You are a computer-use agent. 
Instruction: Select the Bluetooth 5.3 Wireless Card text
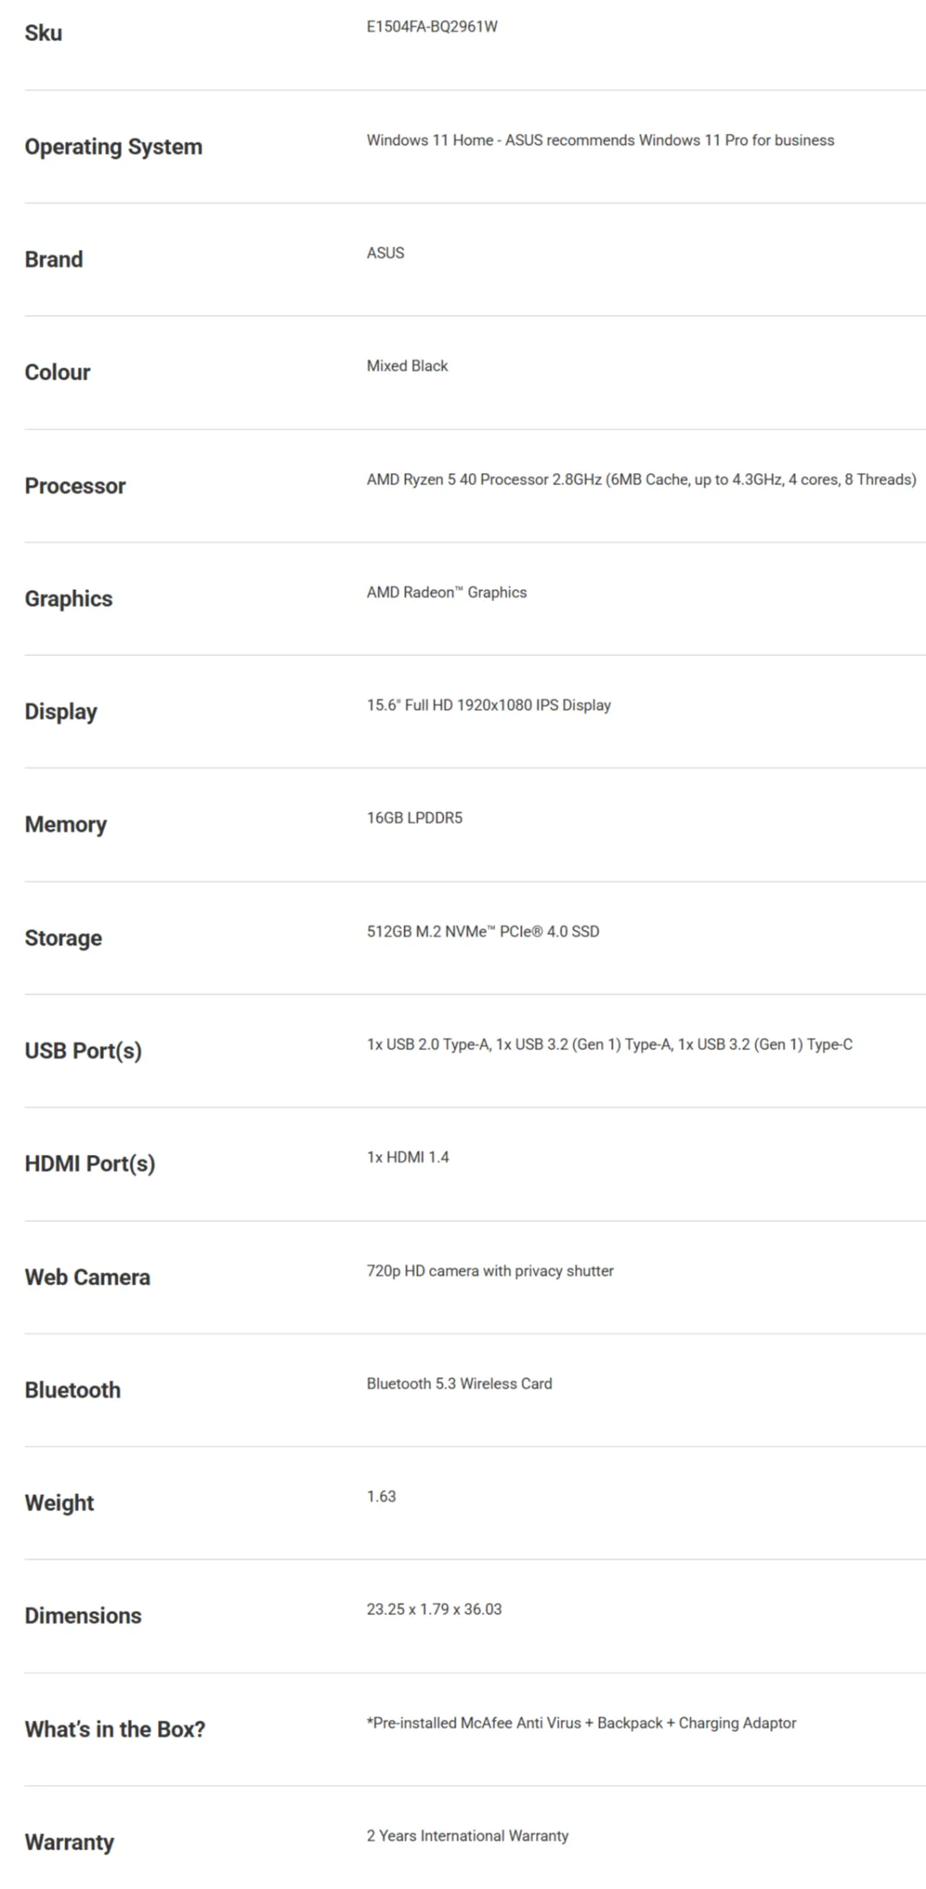(459, 1384)
